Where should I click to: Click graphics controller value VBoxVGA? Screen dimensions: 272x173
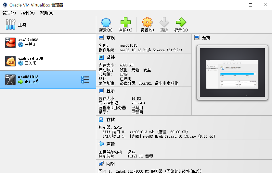click(x=138, y=103)
